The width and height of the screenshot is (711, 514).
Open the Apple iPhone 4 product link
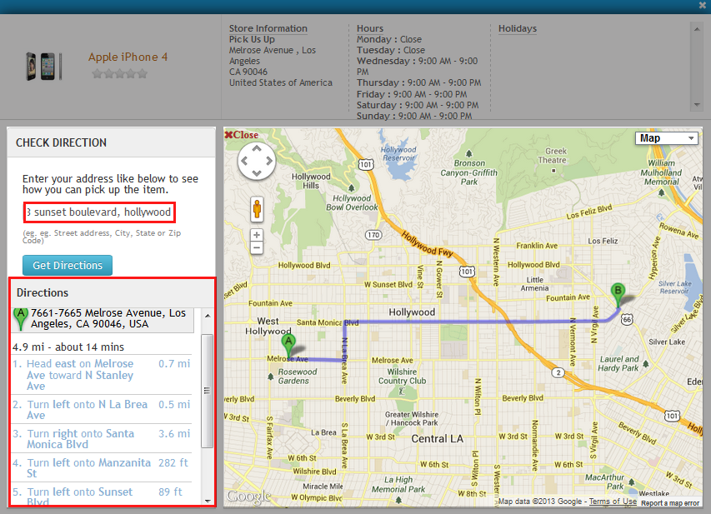(x=128, y=57)
